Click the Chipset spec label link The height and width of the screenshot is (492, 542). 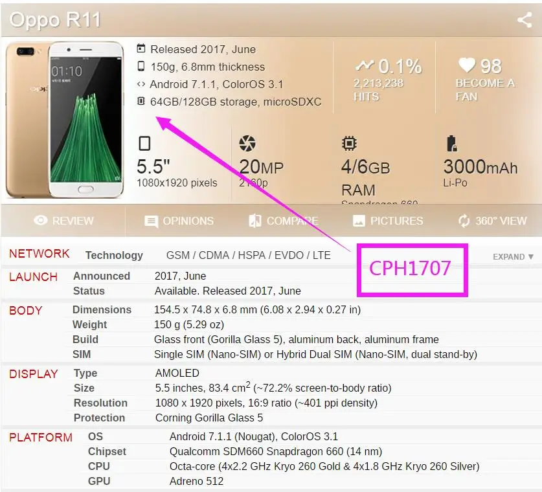point(107,451)
